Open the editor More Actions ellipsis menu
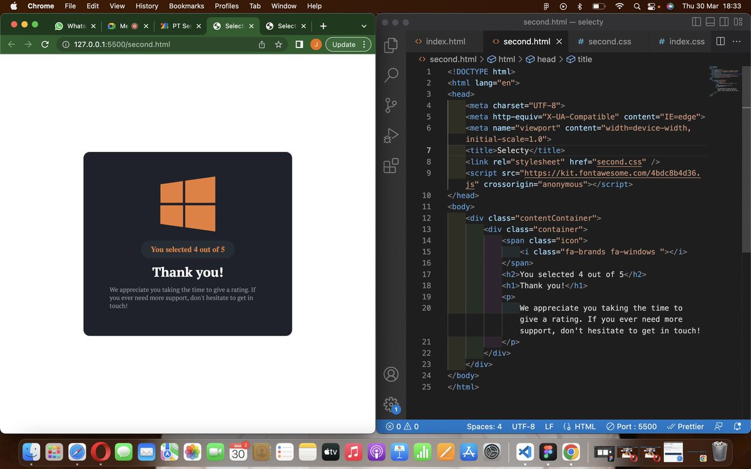This screenshot has height=469, width=751. pyautogui.click(x=737, y=41)
